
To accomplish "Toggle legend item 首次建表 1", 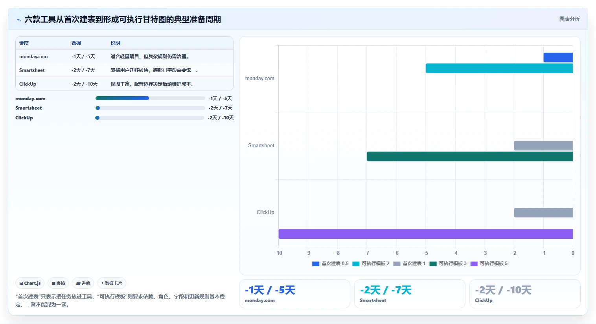I will pos(409,264).
